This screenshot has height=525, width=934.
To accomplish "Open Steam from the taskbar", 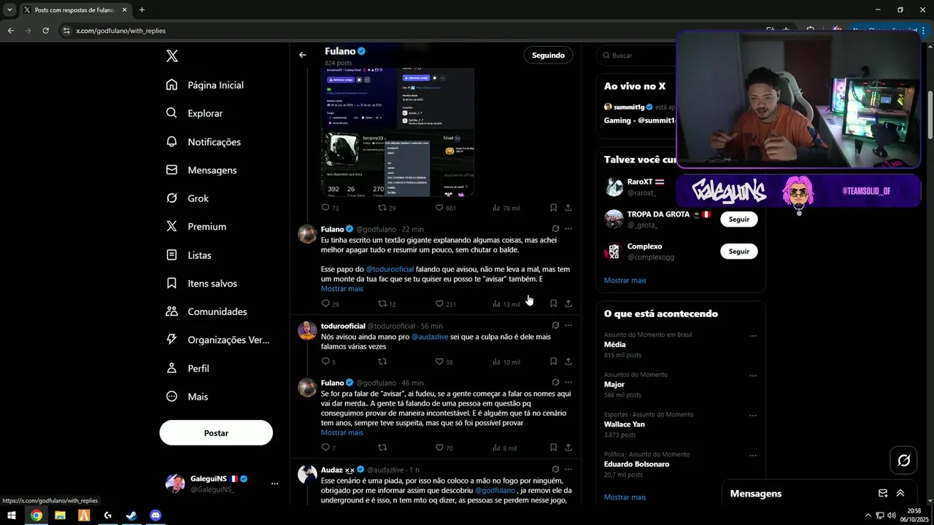I will click(x=131, y=516).
